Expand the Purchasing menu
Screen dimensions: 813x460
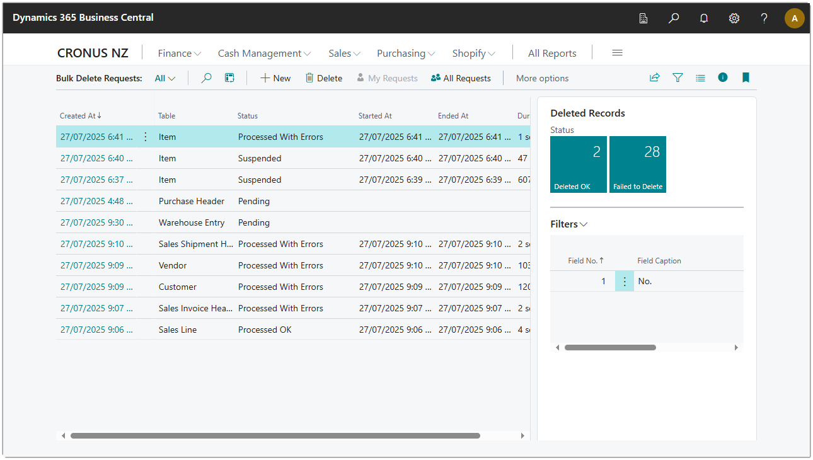pyautogui.click(x=407, y=54)
